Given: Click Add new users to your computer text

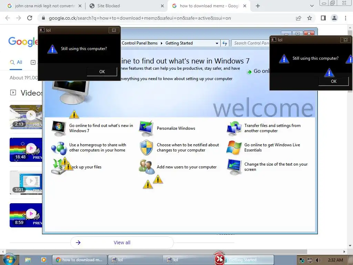Looking at the screenshot, I should pyautogui.click(x=186, y=167).
